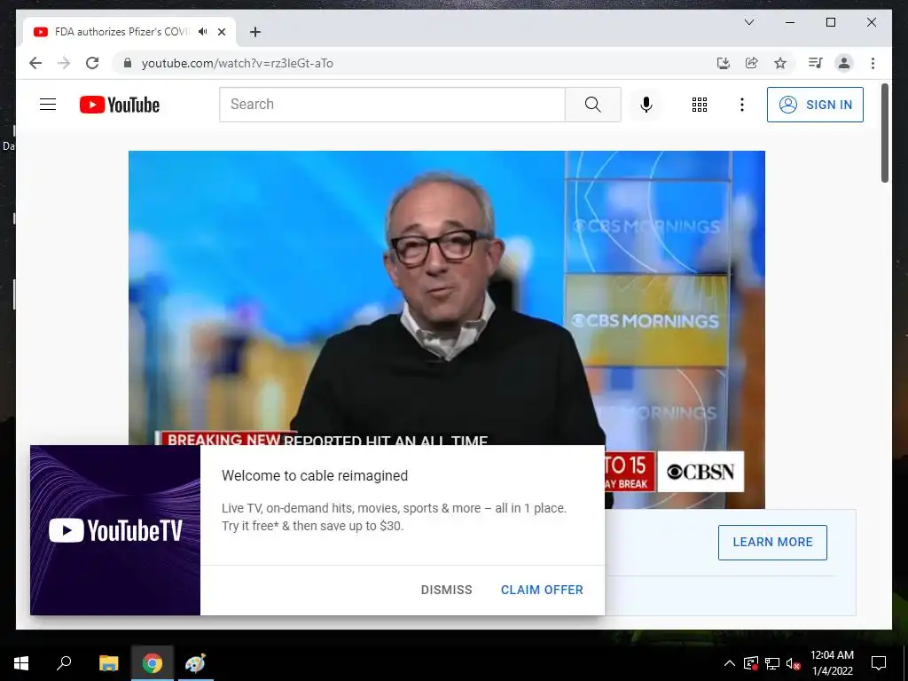
Task: Click the video player to pause
Action: (447, 298)
